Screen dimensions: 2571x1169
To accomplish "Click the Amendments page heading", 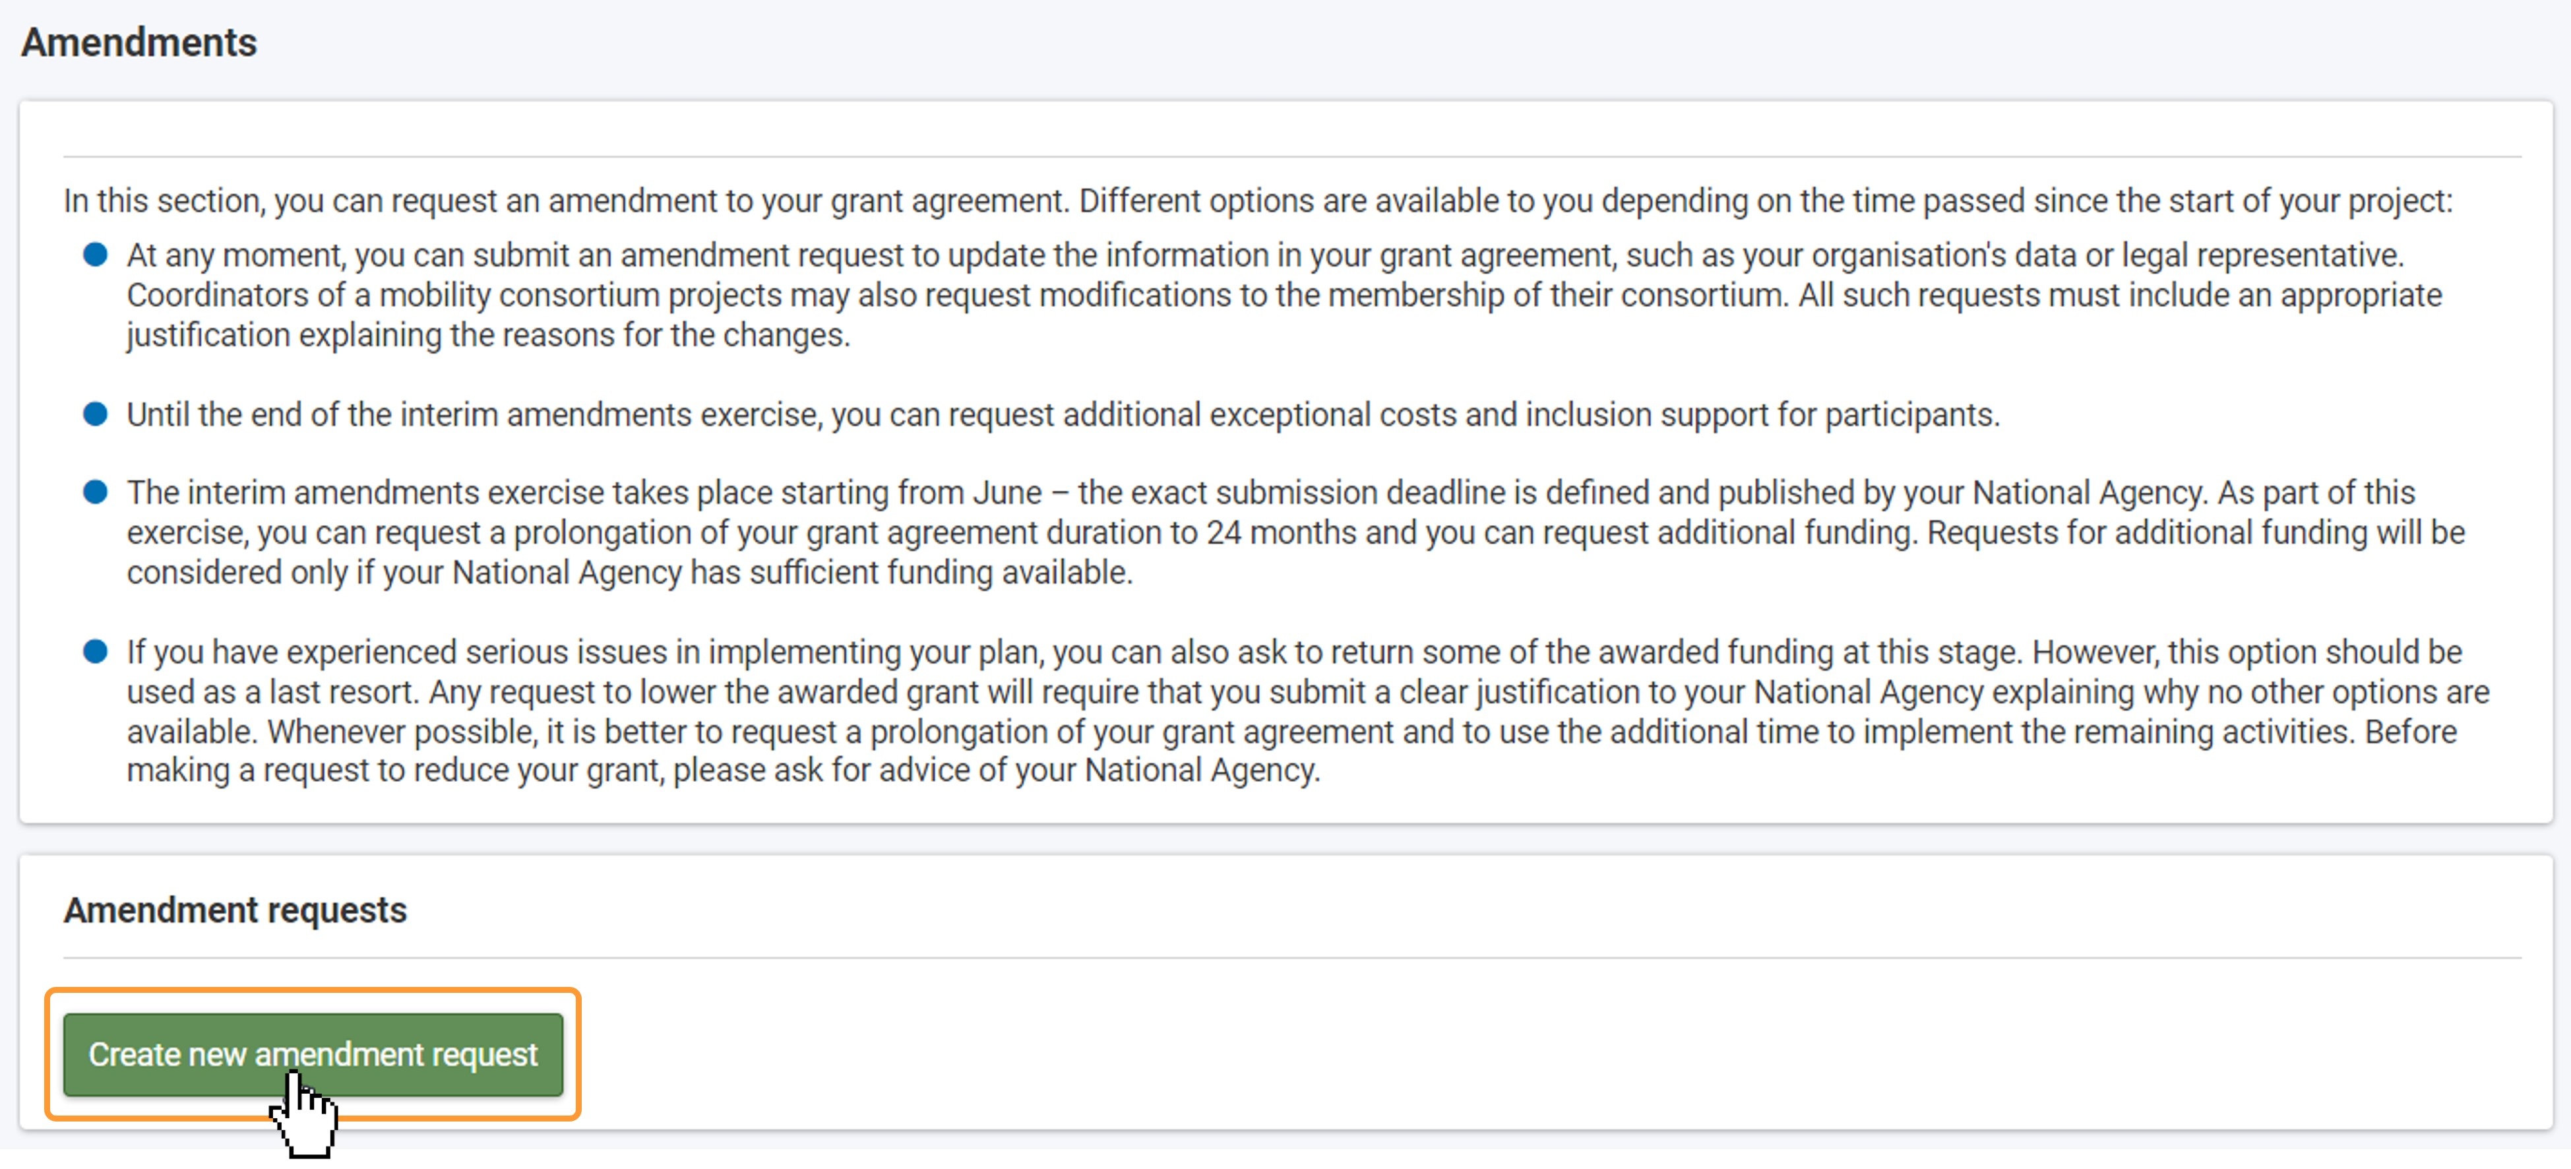I will tap(139, 43).
